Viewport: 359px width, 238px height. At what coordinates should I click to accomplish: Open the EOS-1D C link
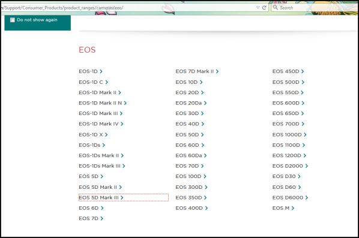[94, 82]
